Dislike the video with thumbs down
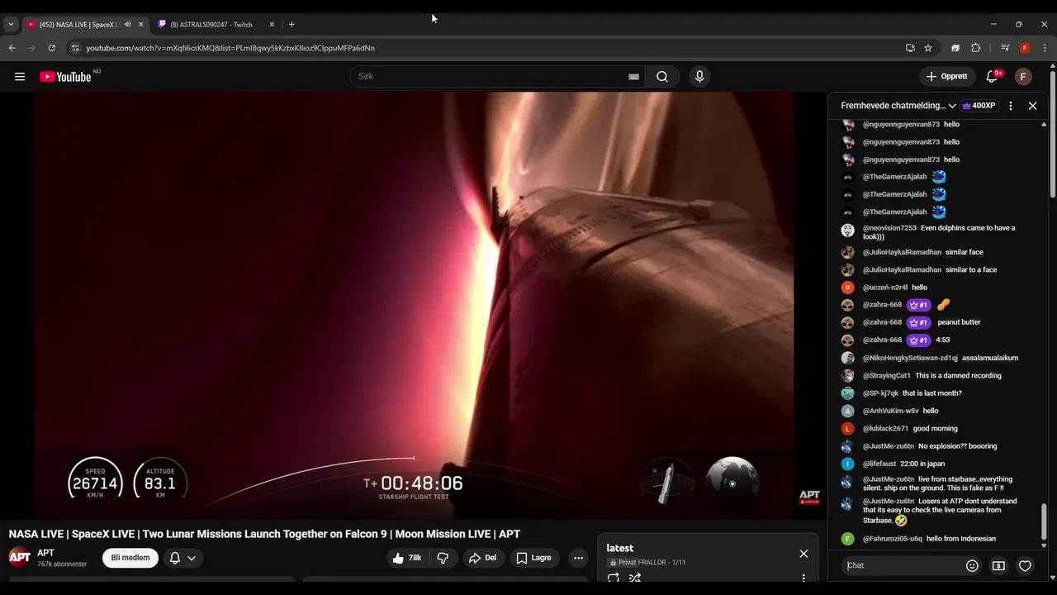 click(443, 558)
